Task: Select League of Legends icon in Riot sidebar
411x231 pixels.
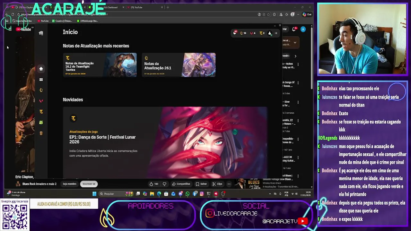Action: click(x=41, y=90)
